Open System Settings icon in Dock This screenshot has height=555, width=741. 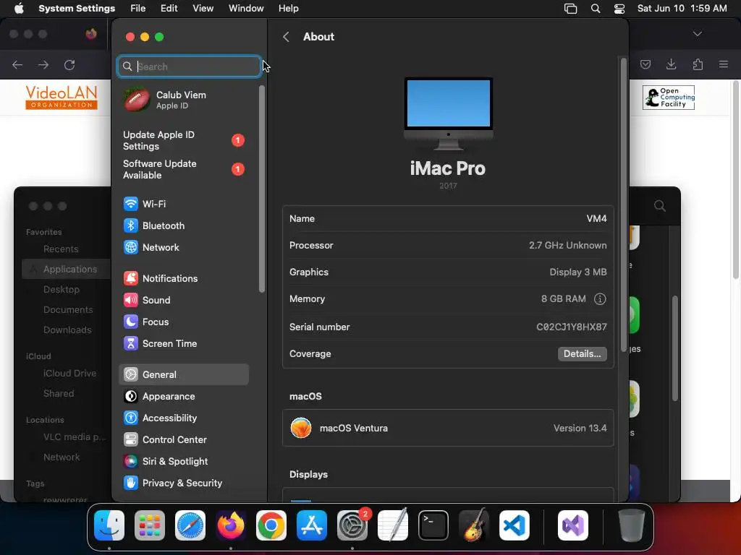[x=352, y=525]
